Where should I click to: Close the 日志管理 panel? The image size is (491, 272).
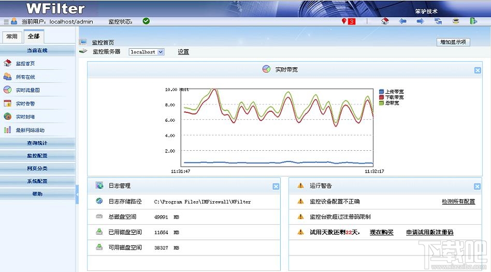pyautogui.click(x=276, y=187)
